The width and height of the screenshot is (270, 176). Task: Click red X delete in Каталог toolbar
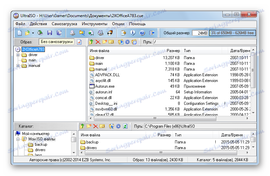pos(96,126)
